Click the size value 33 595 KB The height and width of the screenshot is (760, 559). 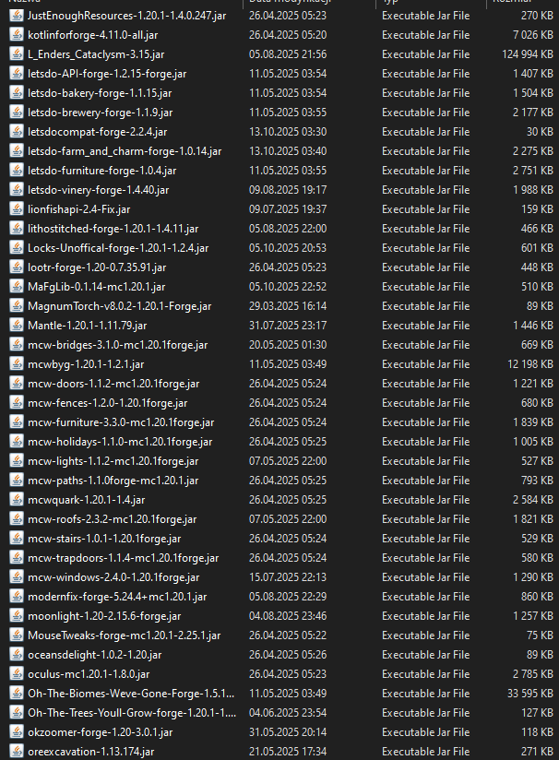point(530,694)
